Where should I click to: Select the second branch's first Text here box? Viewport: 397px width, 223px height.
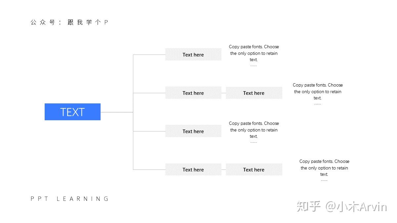tap(193, 93)
